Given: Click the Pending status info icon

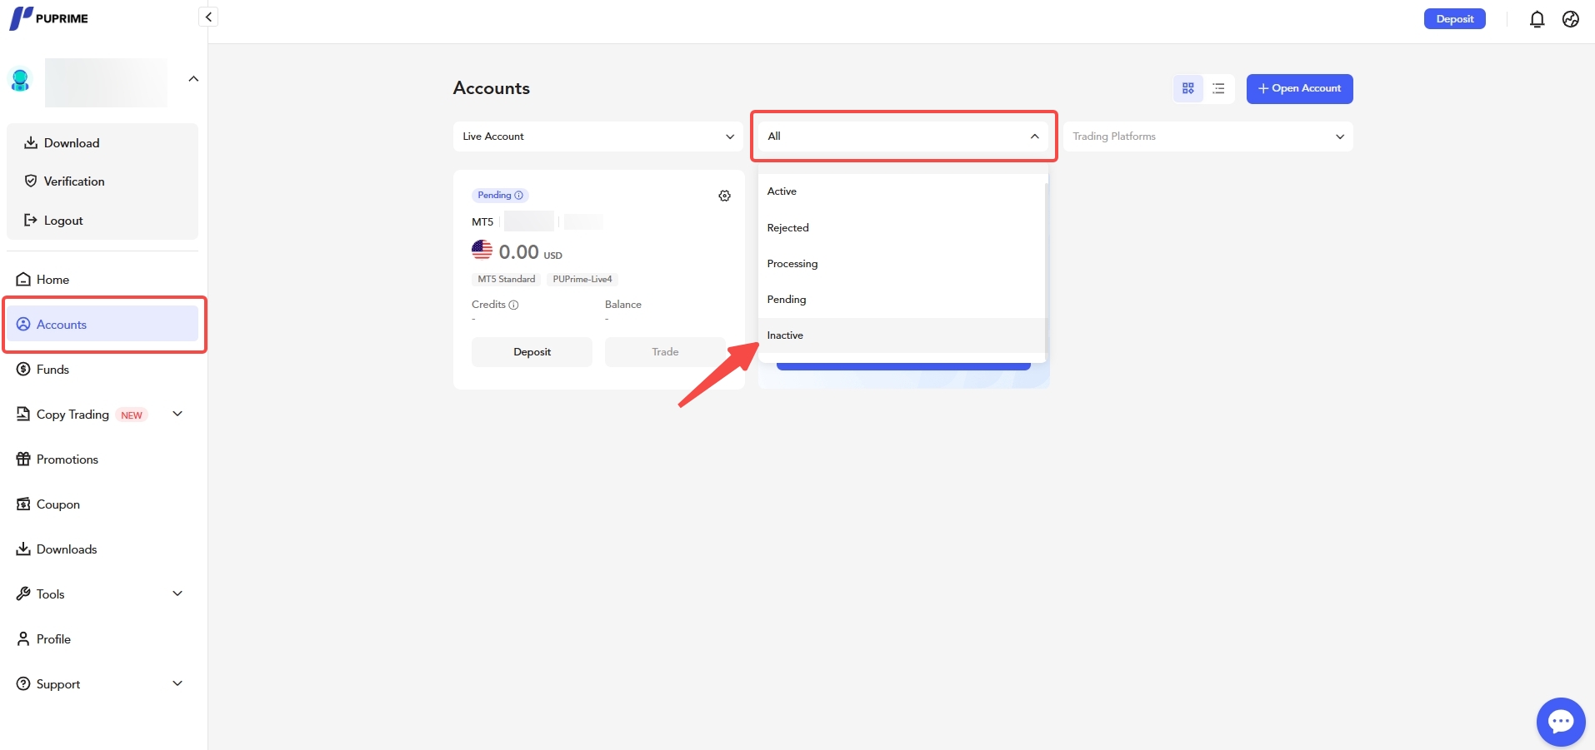Looking at the screenshot, I should (519, 196).
